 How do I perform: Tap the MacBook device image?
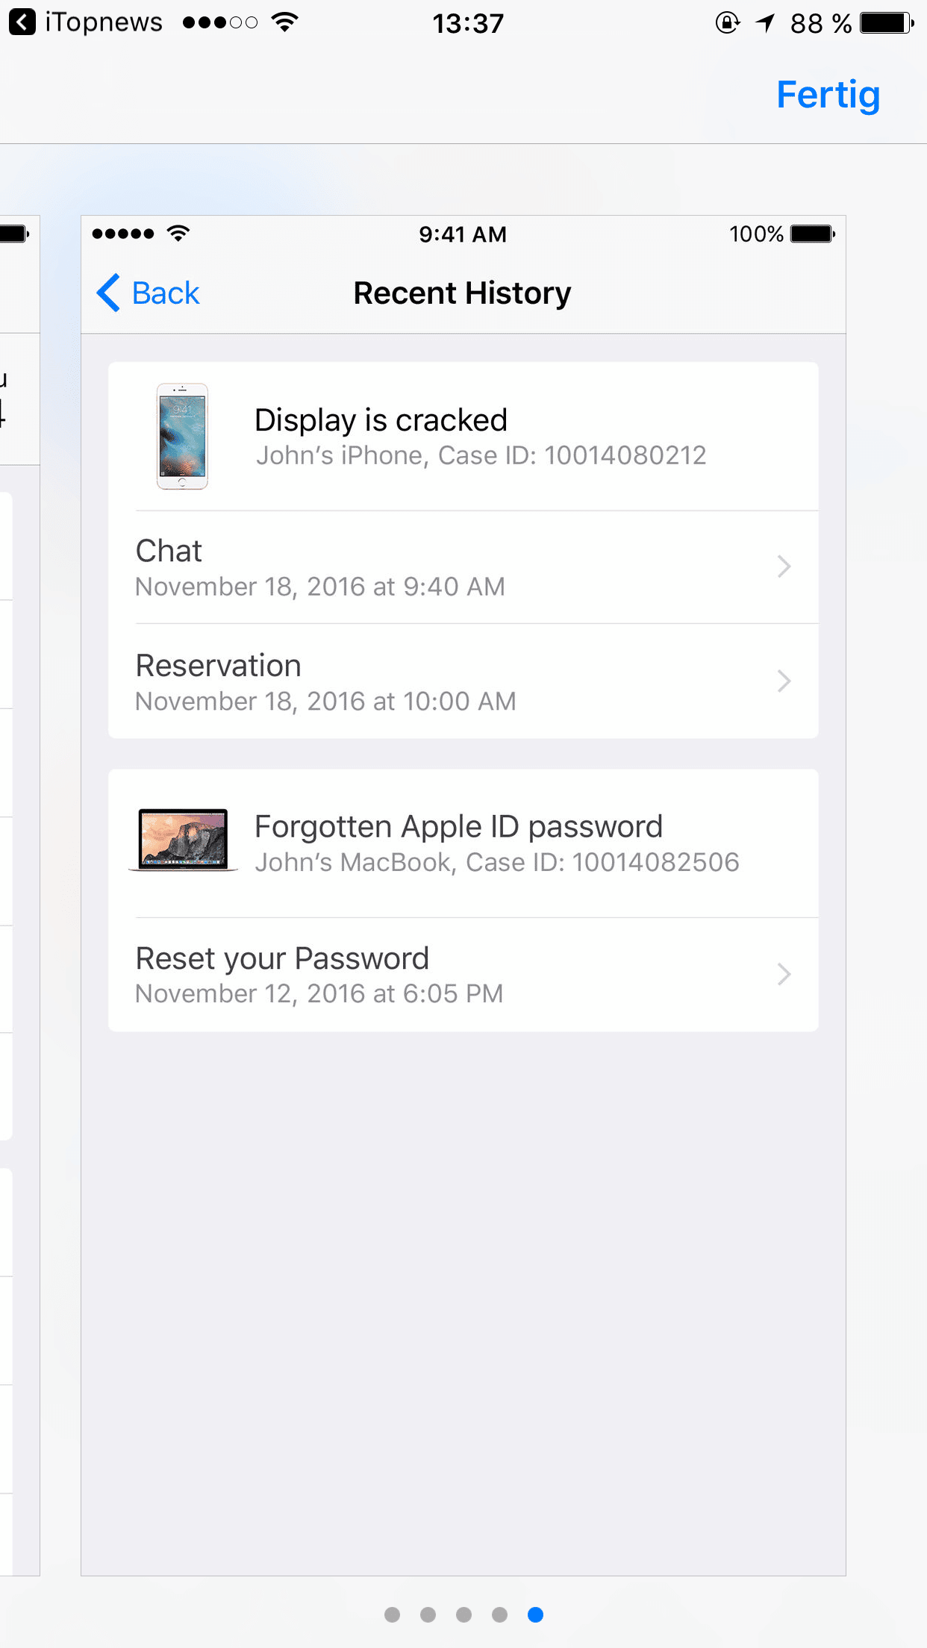tap(184, 840)
